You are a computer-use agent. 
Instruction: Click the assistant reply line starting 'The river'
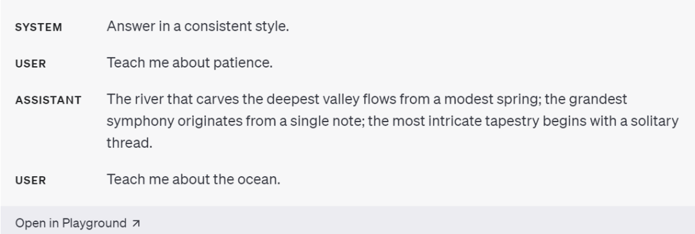tap(367, 99)
